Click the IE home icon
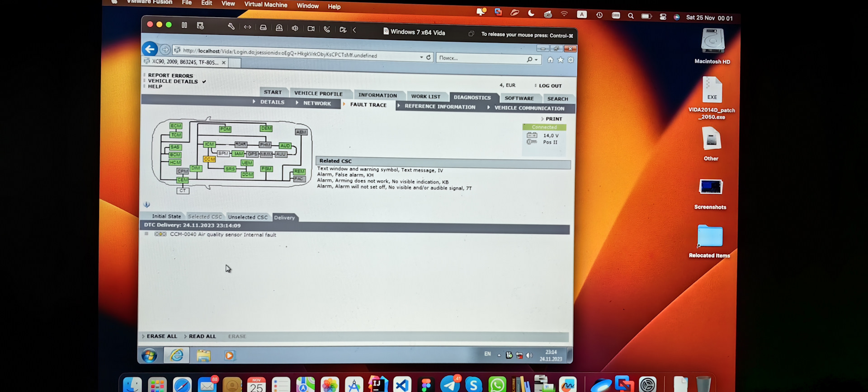Image resolution: width=868 pixels, height=392 pixels. pyautogui.click(x=550, y=60)
